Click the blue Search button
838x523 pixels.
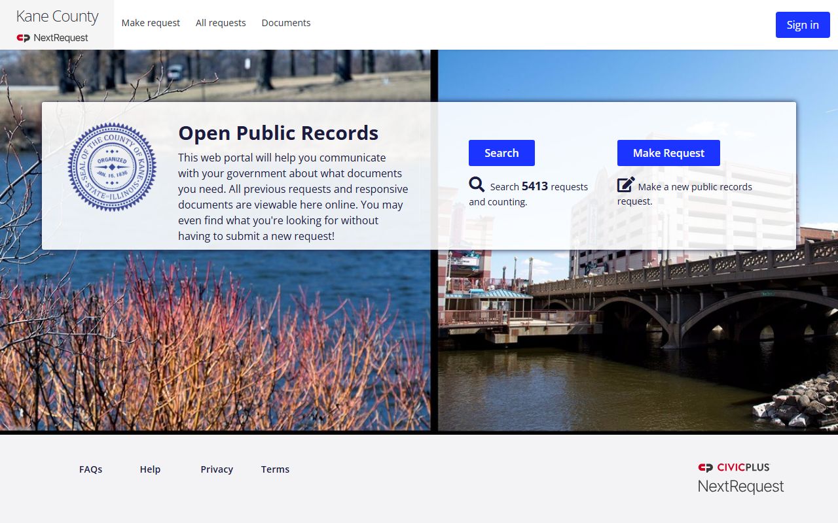(501, 153)
